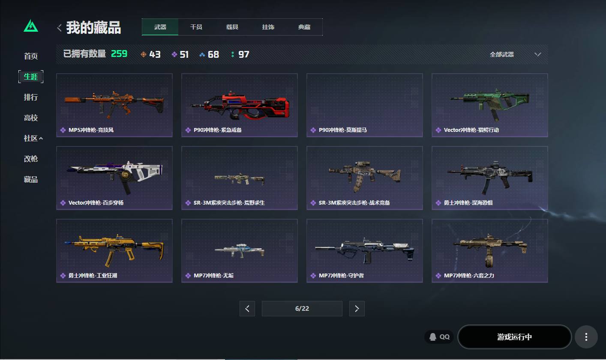Switch to the 干员 tab

coord(196,27)
